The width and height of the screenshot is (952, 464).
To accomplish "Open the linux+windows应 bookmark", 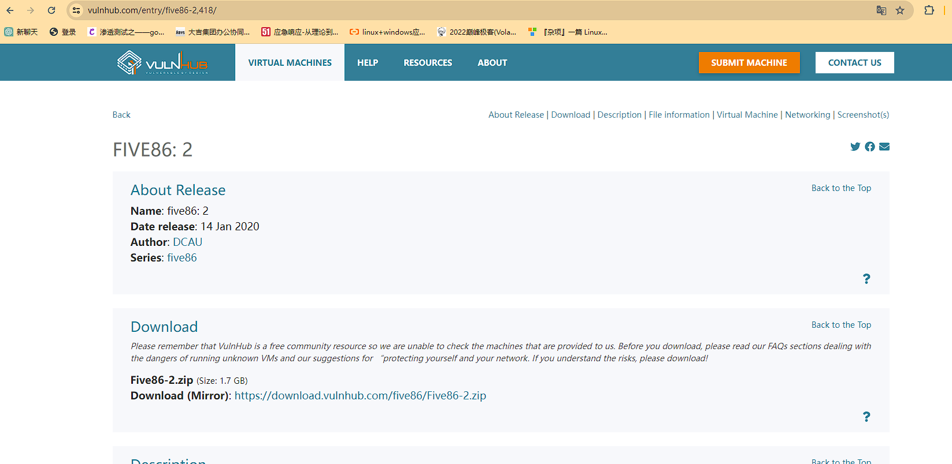I will click(387, 32).
